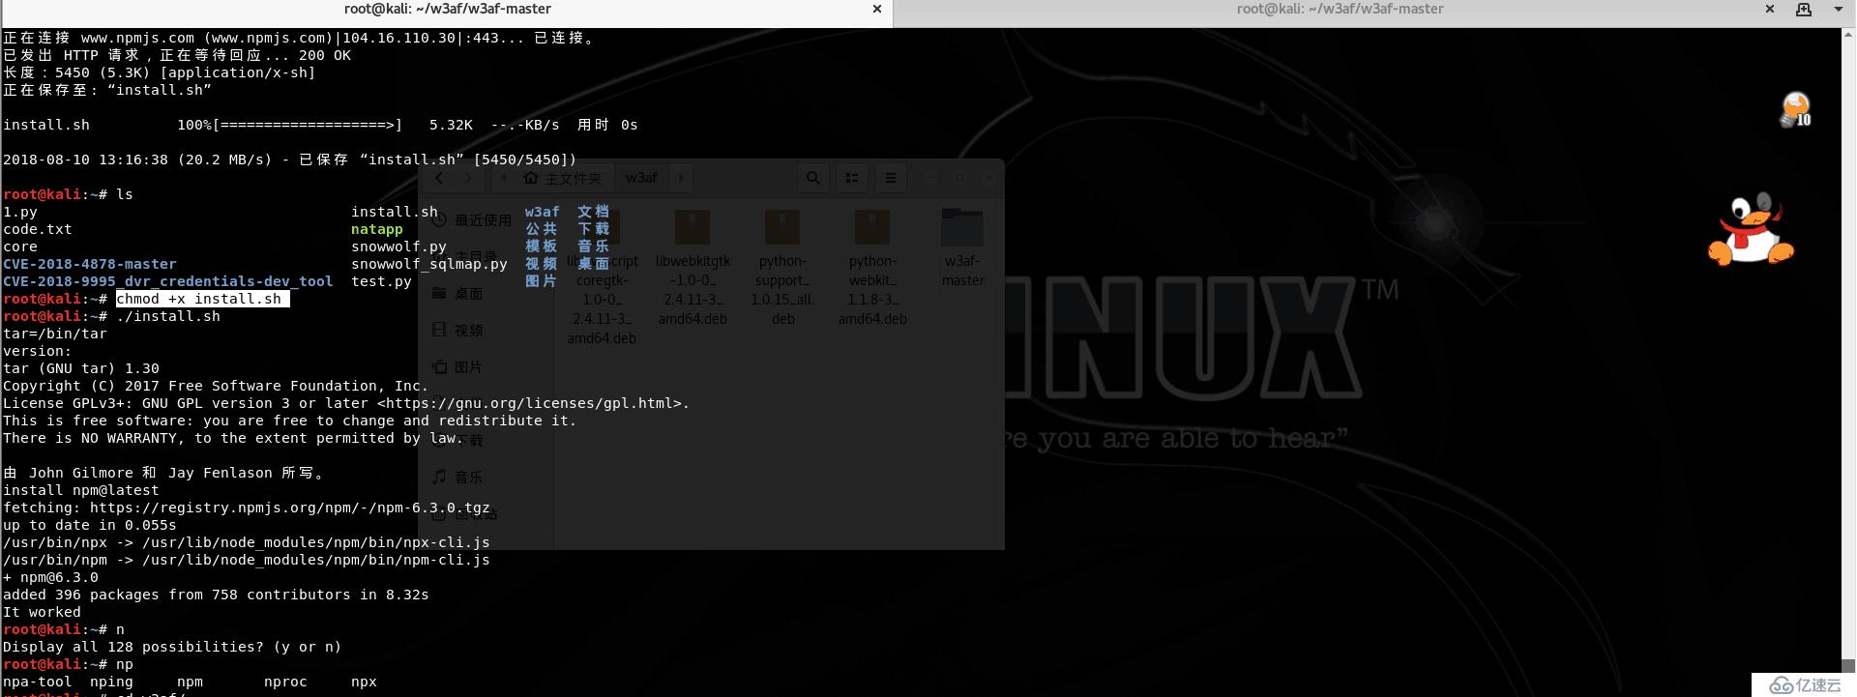The height and width of the screenshot is (697, 1857).
Task: Click highlighted 'chmod +x install.sh' command text
Action: pyautogui.click(x=202, y=299)
